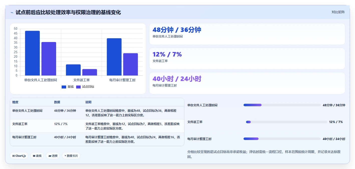Open the 48分钟 / 36分钟 data card
This screenshot has height=169, width=355.
(247, 34)
